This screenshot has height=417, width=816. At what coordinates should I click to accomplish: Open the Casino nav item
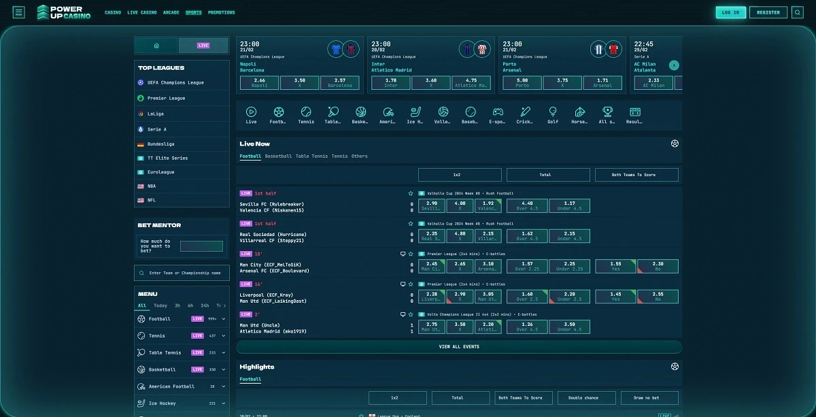[x=113, y=12]
